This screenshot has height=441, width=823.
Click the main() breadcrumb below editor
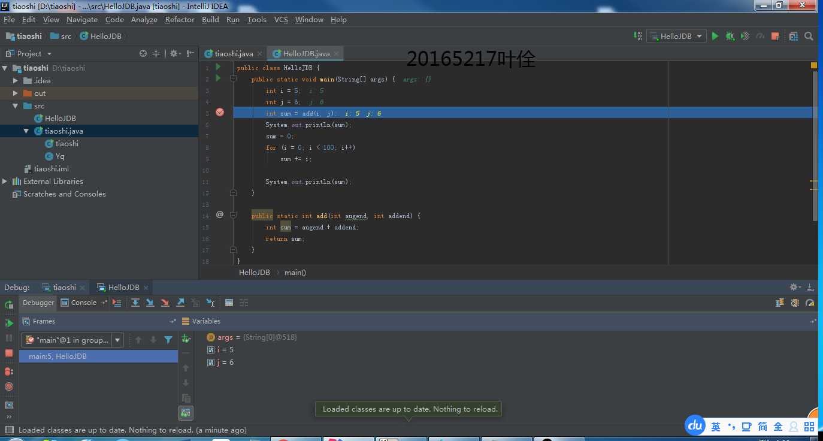(295, 272)
